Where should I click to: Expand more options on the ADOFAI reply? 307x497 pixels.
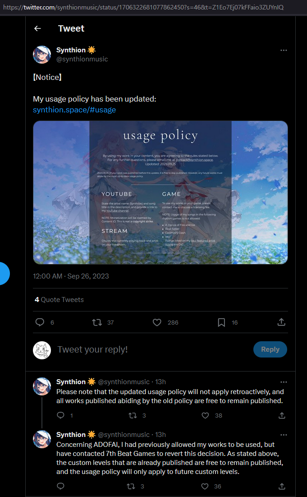pyautogui.click(x=284, y=435)
